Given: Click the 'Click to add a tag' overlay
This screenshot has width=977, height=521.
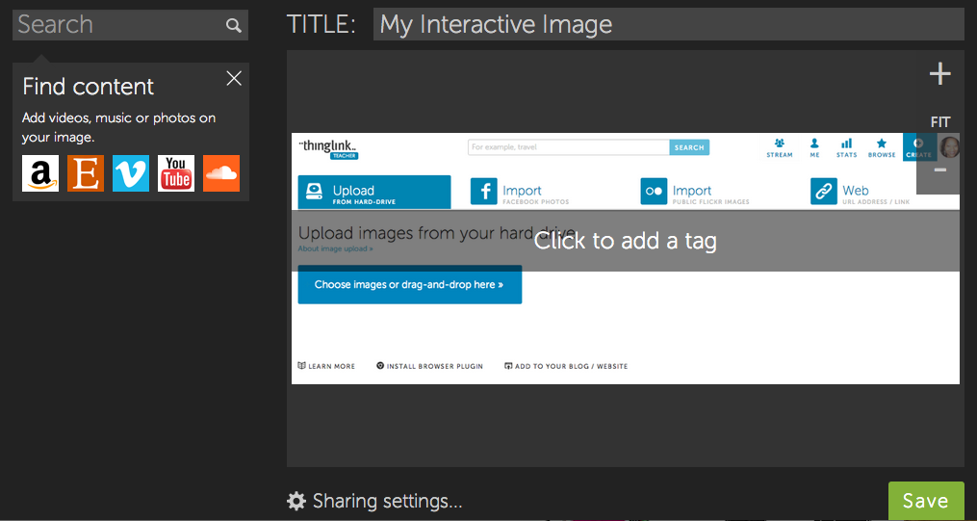Looking at the screenshot, I should coord(626,241).
